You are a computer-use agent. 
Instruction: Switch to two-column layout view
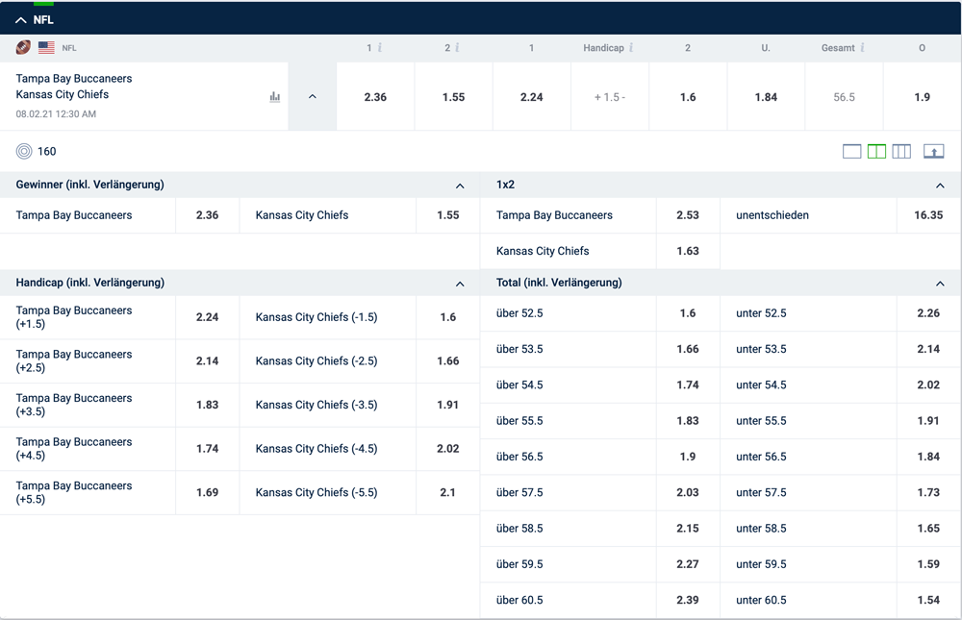tap(876, 152)
